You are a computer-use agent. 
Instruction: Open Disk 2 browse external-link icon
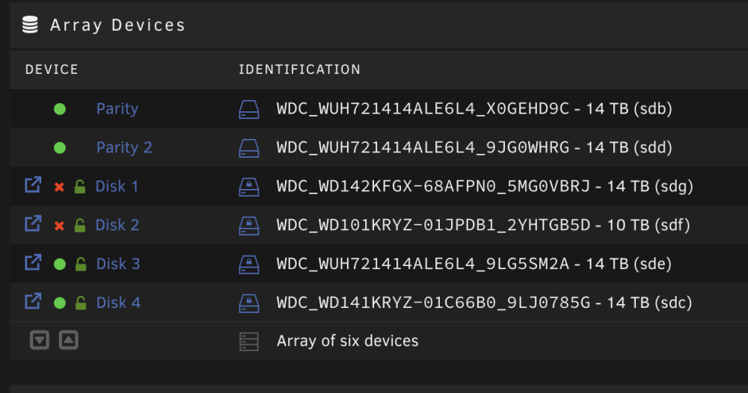[33, 223]
